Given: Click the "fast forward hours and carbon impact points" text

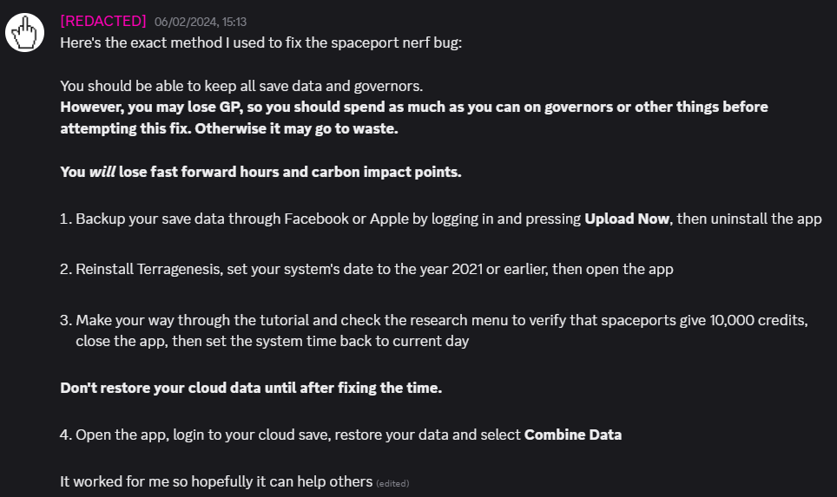Looking at the screenshot, I should (290, 172).
